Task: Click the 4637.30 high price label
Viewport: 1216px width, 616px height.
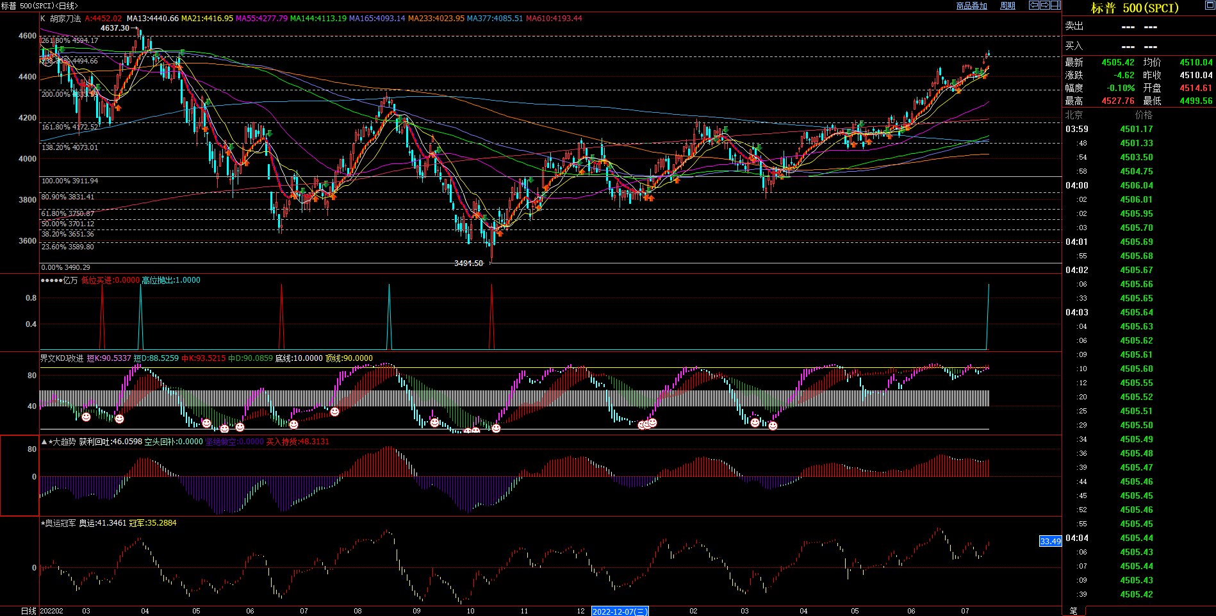Action: coord(115,28)
